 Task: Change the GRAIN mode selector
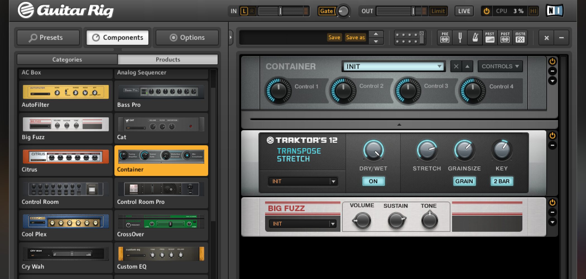[464, 181]
